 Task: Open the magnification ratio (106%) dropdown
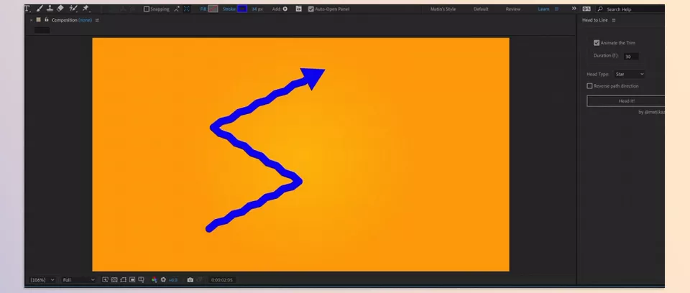click(x=42, y=280)
